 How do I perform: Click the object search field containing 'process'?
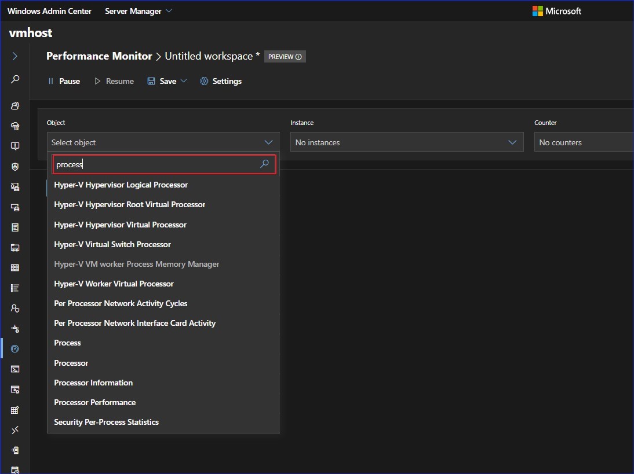(164, 164)
